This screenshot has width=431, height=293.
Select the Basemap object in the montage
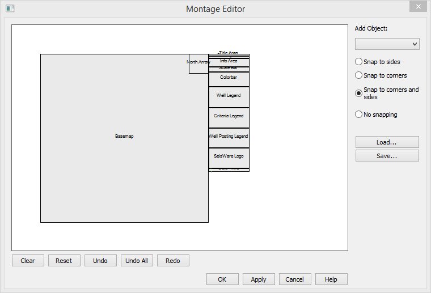[x=124, y=137]
